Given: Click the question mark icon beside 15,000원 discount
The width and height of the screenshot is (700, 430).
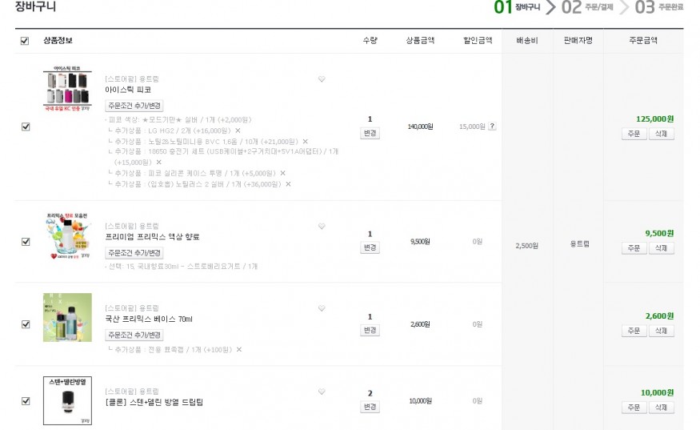Looking at the screenshot, I should (492, 127).
